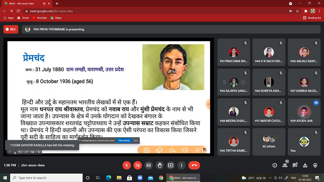Viewport: 324px width, 182px height.
Task: Open the YouTube bookmark
Action: click(40, 18)
